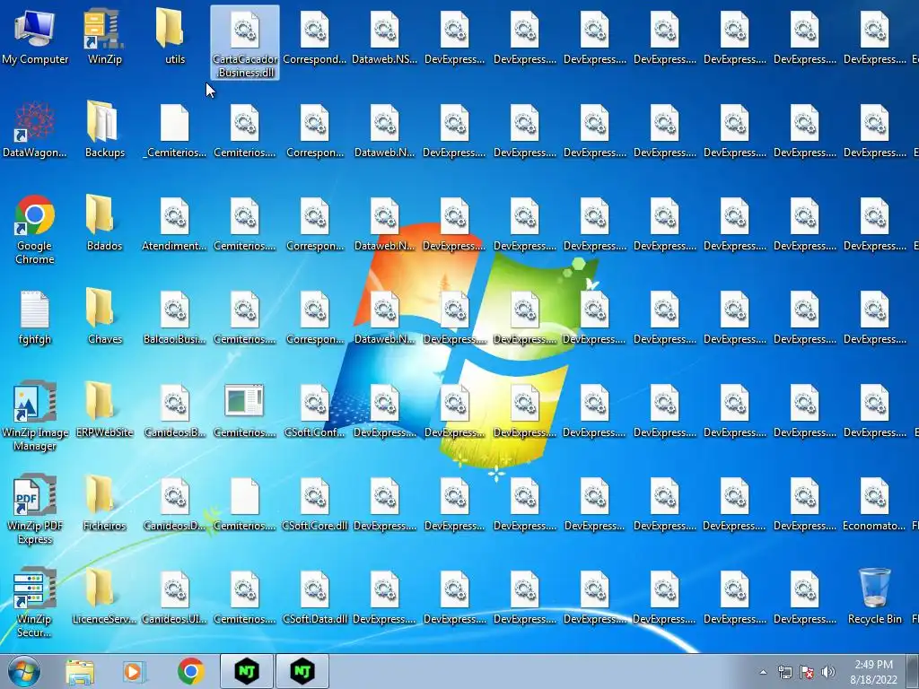919x689 pixels.
Task: Select the Google Chrome desktop shortcut
Action: coord(35,230)
